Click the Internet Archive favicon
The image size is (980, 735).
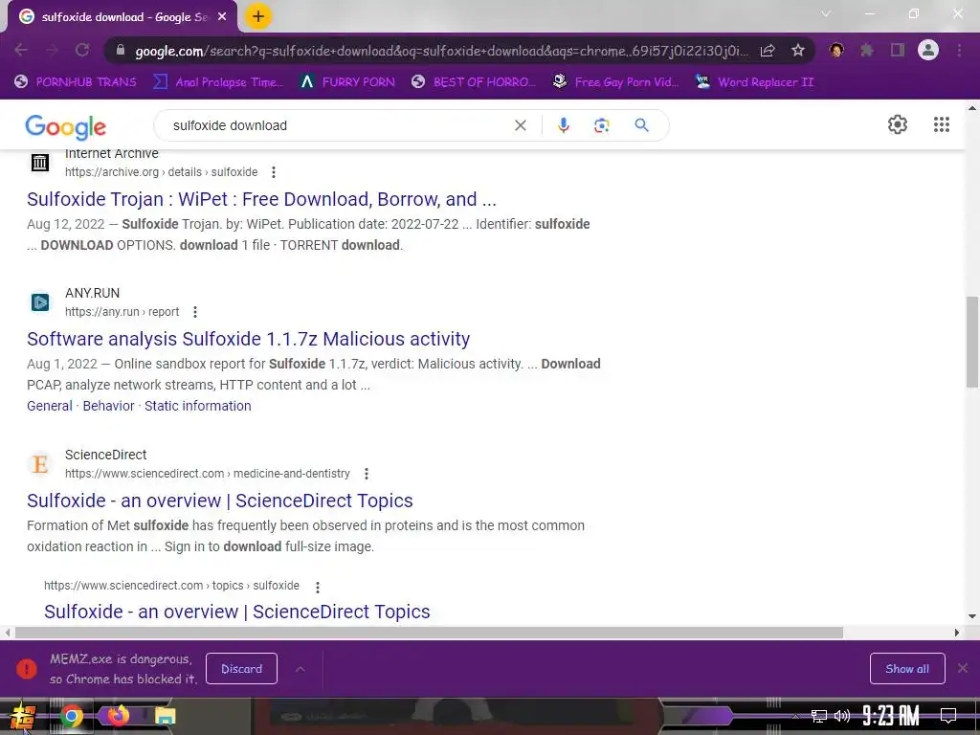click(x=40, y=163)
